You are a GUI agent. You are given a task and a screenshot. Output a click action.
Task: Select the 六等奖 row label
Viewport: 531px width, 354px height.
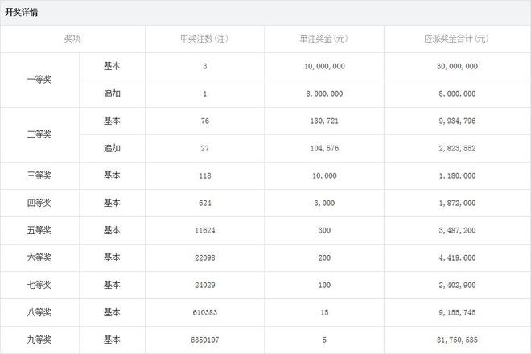39,257
